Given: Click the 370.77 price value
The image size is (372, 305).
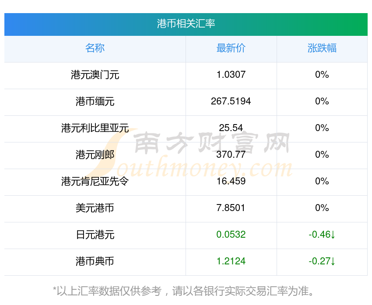Looking at the screenshot, I should (x=231, y=154).
